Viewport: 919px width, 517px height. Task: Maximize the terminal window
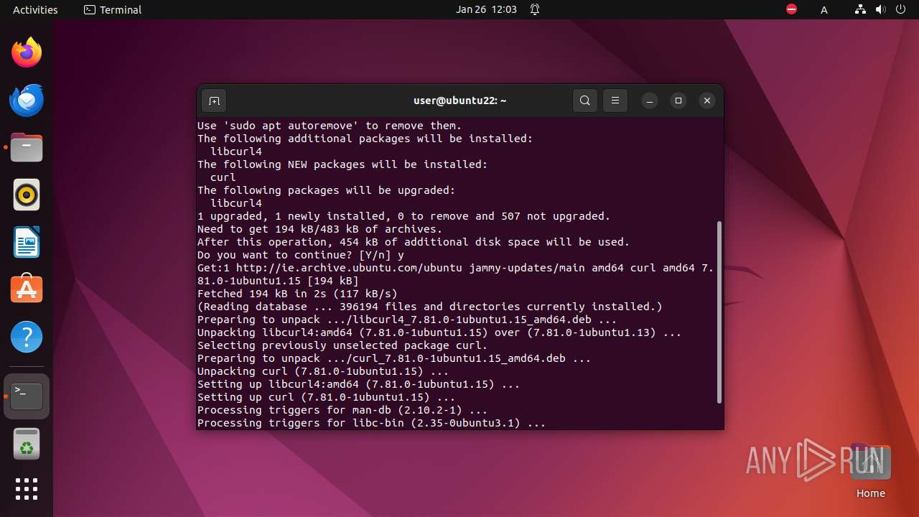[678, 101]
